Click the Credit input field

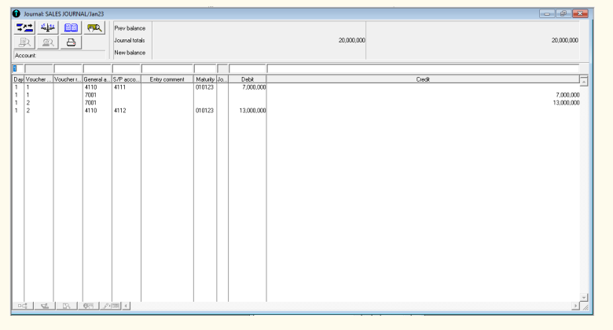coord(423,69)
